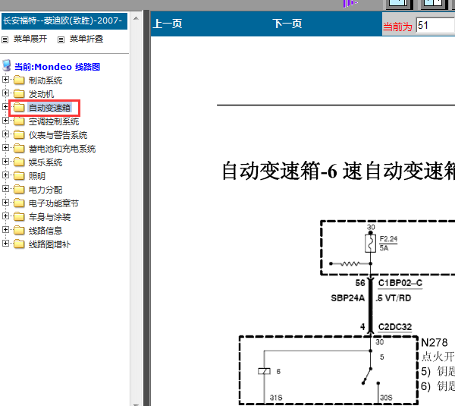Expand the 自动变速箱 tree node

tap(5, 106)
